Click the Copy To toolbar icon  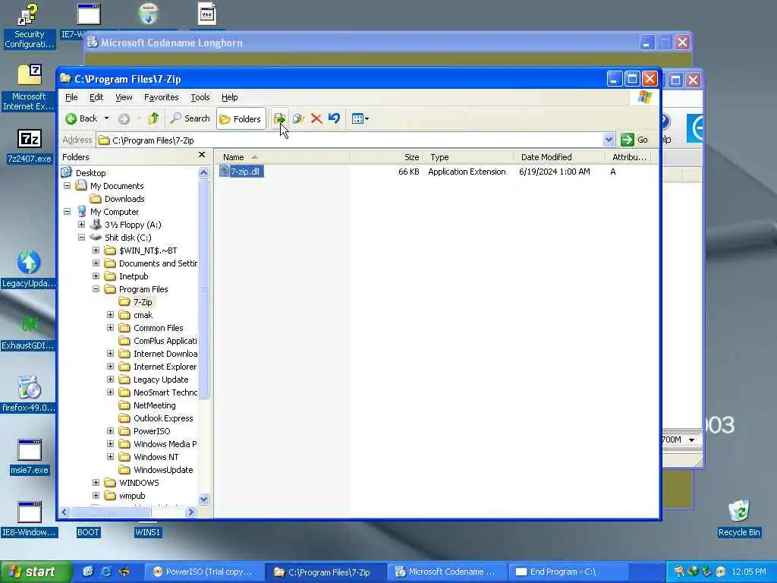point(298,118)
